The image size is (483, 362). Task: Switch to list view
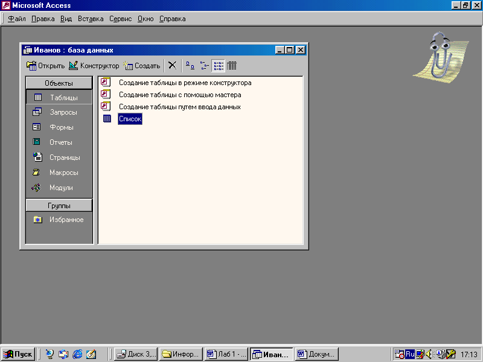coord(219,66)
